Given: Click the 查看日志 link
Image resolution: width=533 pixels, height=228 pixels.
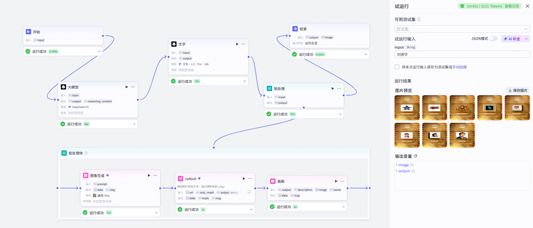Looking at the screenshot, I should 512,6.
